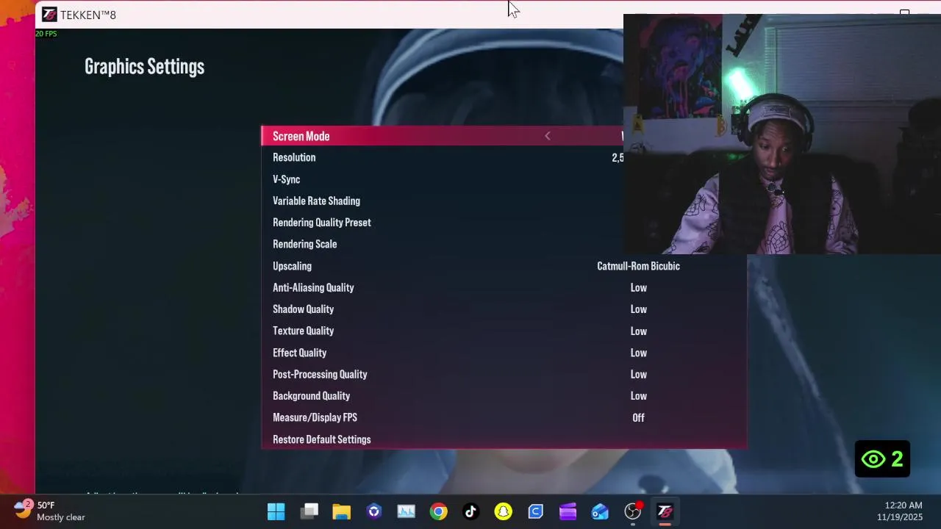The image size is (941, 529).
Task: Click the green eye viewer count badge
Action: [882, 459]
